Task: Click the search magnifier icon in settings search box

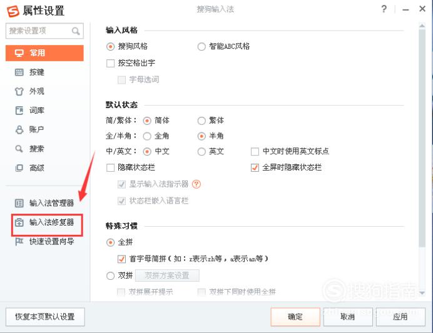Action: tap(76, 31)
